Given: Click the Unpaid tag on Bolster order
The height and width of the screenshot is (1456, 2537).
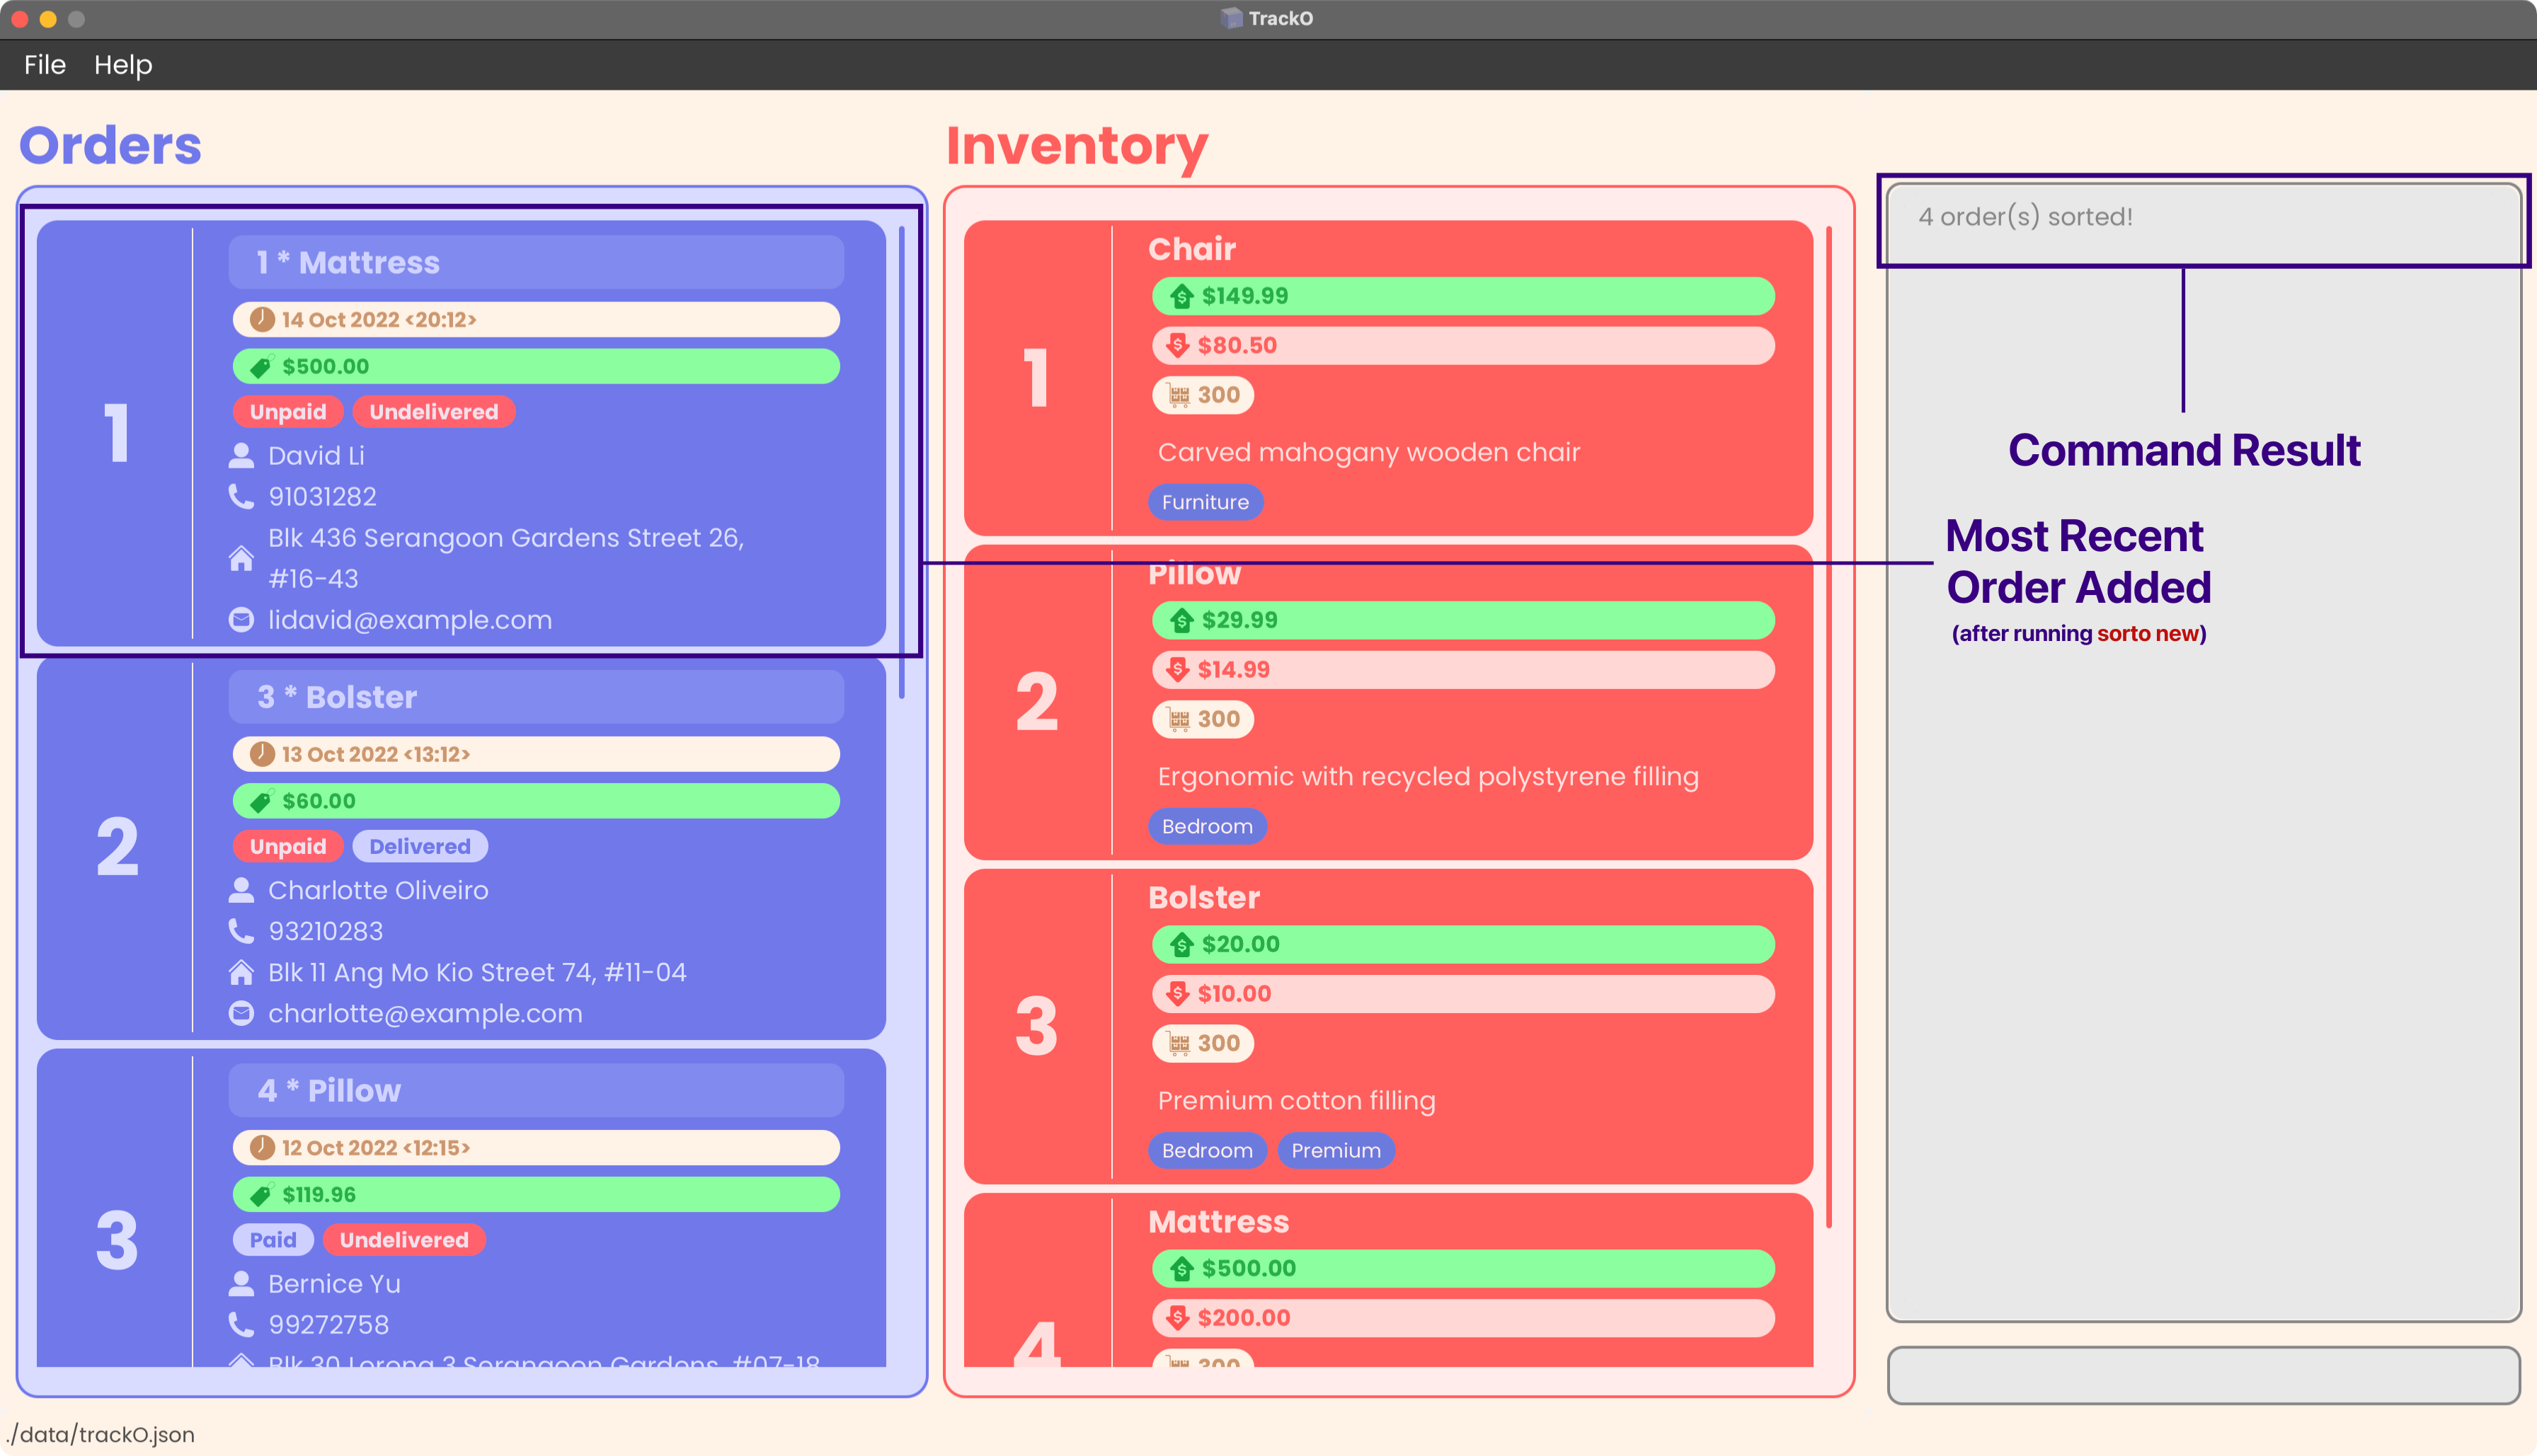Looking at the screenshot, I should click(x=288, y=846).
